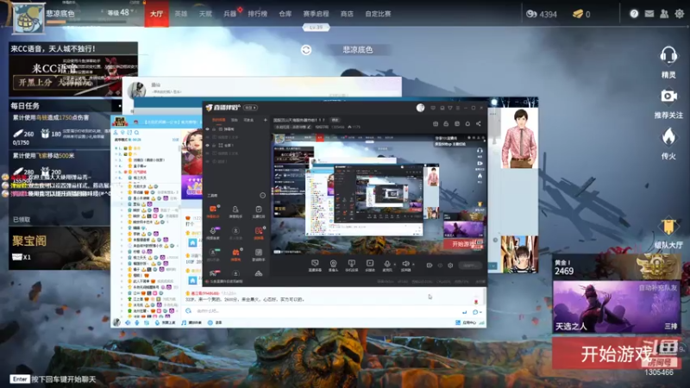This screenshot has height=388, width=690.
Task: Click the music note icon in CC bottom bar
Action: pos(184,322)
